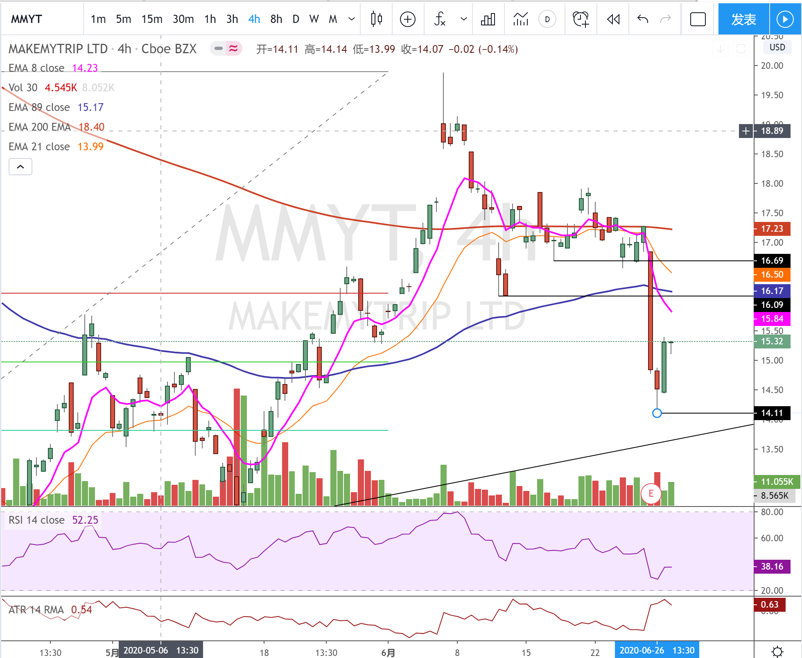
Task: Select the 3h timeframe
Action: (232, 19)
